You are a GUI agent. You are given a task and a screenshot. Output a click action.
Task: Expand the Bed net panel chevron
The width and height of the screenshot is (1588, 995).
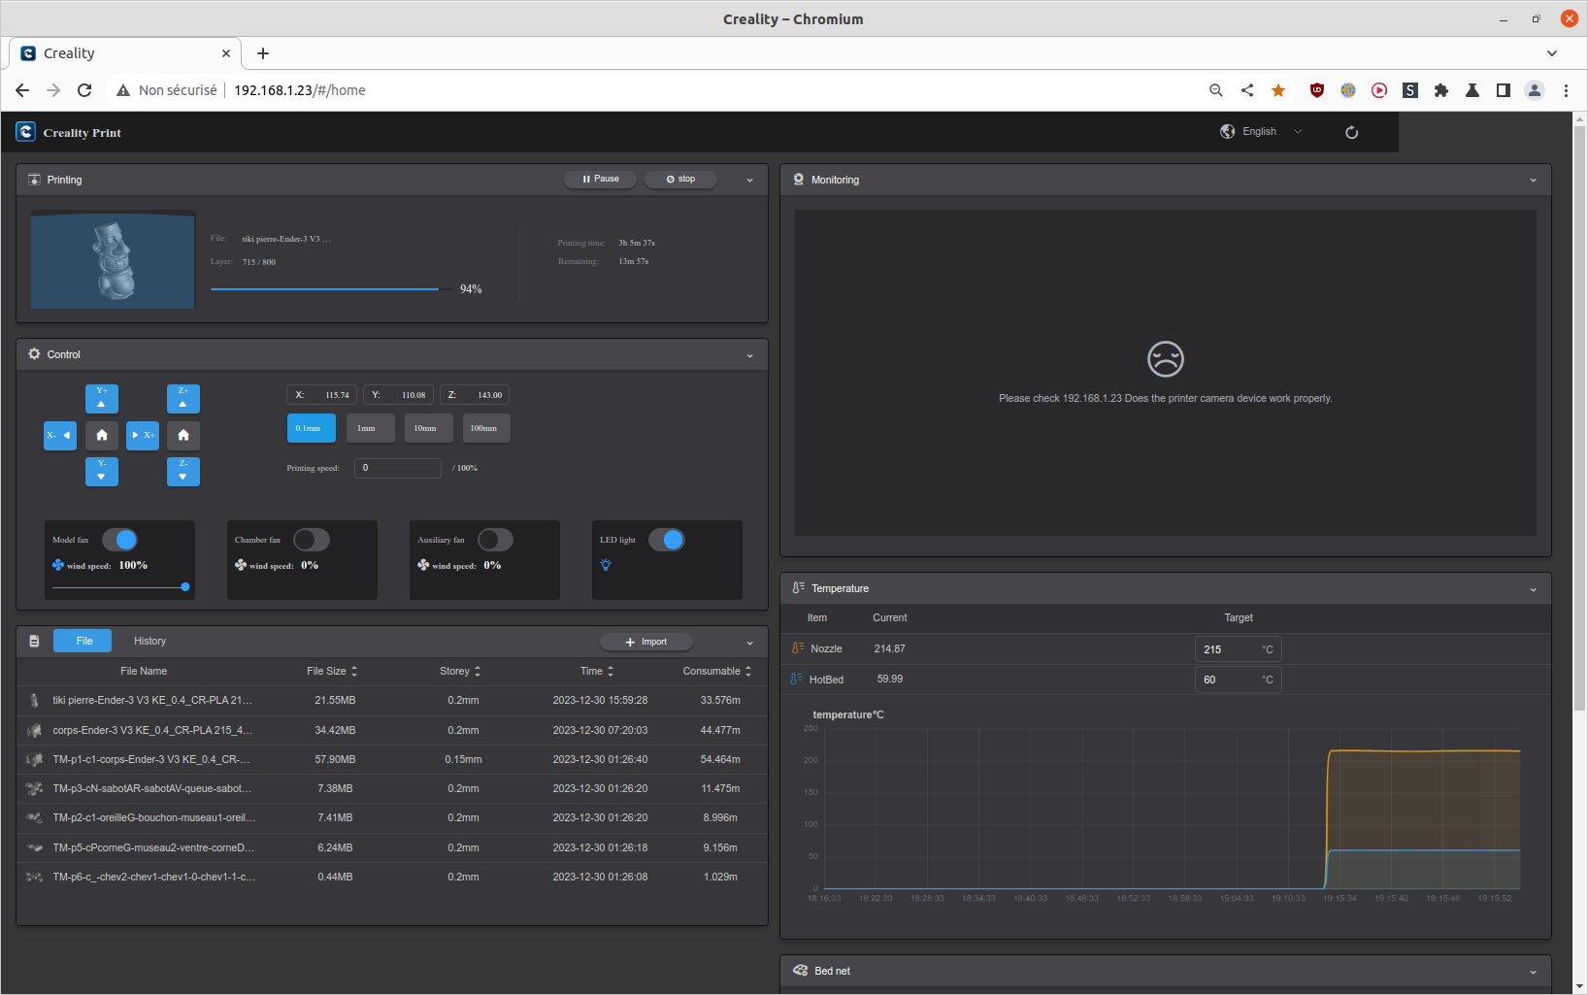(x=1533, y=972)
